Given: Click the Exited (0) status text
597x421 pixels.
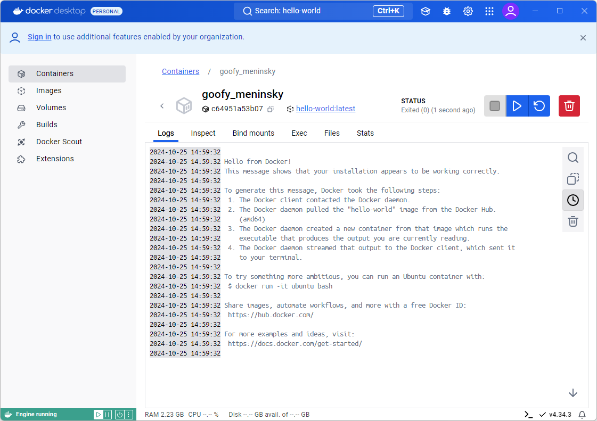Looking at the screenshot, I should pyautogui.click(x=438, y=110).
